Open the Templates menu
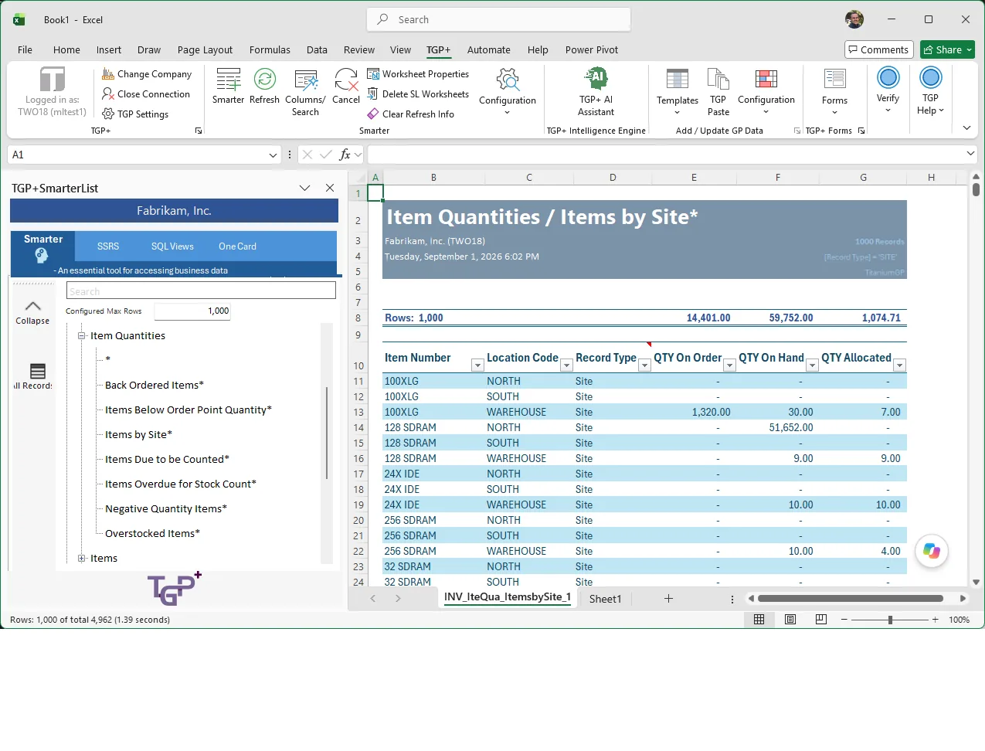The width and height of the screenshot is (985, 751). click(678, 92)
